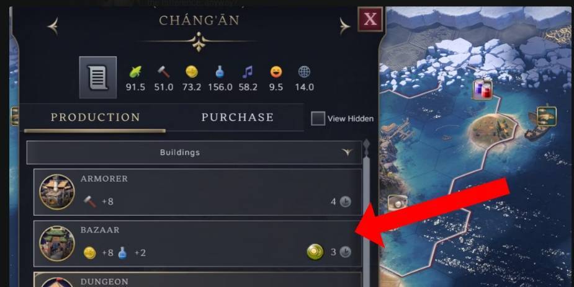Image resolution: width=574 pixels, height=287 pixels.
Task: Select the happiness face yield icon
Action: (276, 72)
